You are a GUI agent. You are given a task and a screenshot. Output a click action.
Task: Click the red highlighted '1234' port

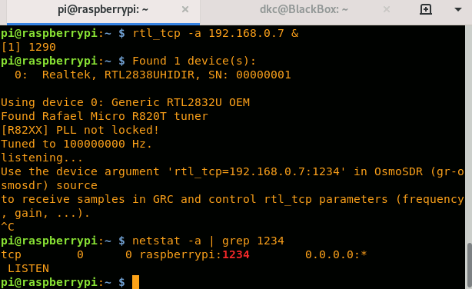pos(236,254)
